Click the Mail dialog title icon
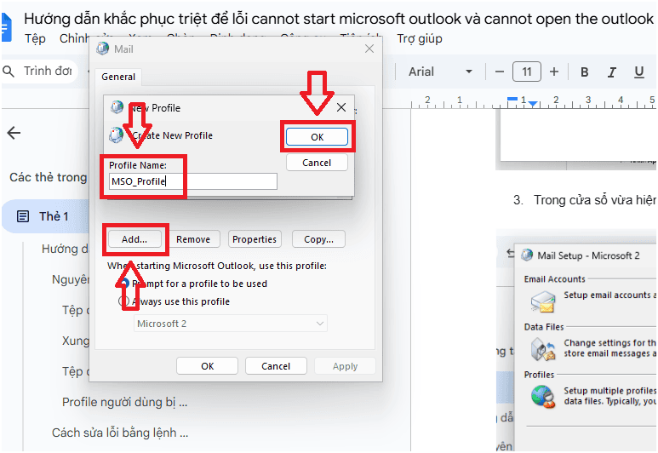Screen dimensions: 658x453 (x=103, y=49)
